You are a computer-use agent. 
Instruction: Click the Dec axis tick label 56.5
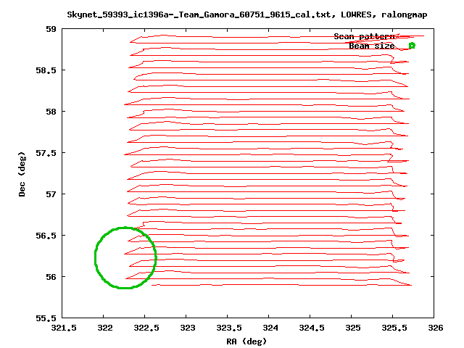[46, 236]
